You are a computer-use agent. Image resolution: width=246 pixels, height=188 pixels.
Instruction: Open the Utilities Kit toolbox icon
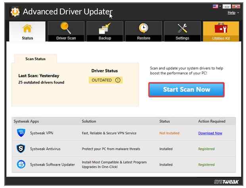[221, 28]
